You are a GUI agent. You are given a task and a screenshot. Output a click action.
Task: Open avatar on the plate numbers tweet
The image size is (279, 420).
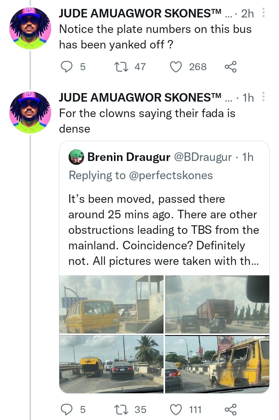pos(30,27)
